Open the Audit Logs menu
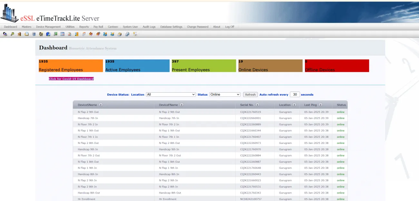The height and width of the screenshot is (201, 419). coord(149,27)
